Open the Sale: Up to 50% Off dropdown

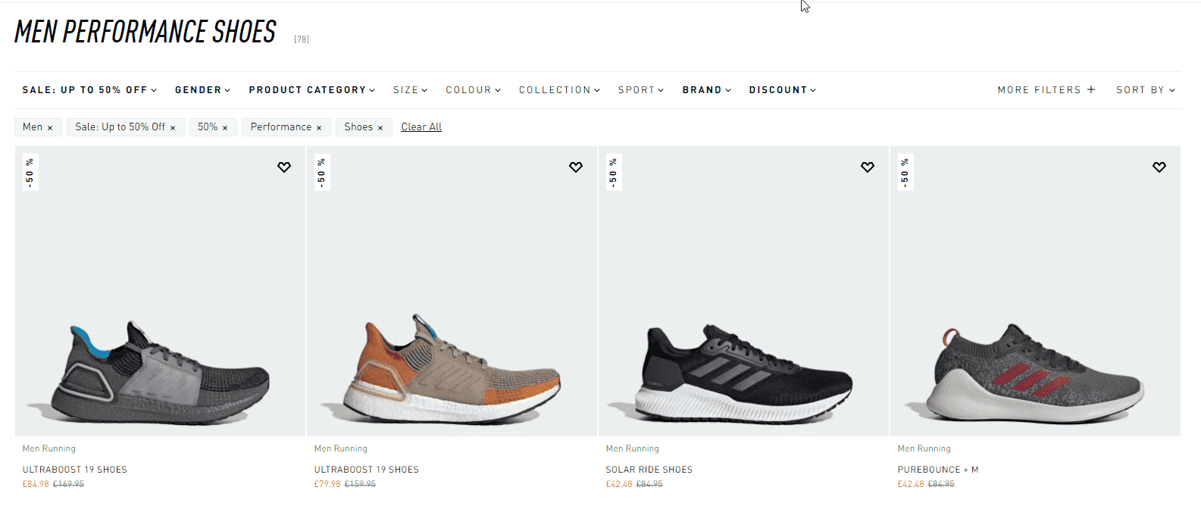tap(89, 90)
